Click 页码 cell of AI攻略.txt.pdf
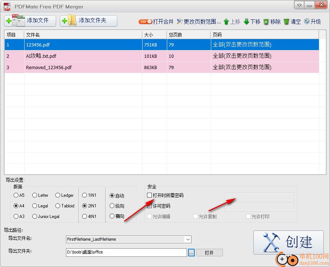 point(265,56)
